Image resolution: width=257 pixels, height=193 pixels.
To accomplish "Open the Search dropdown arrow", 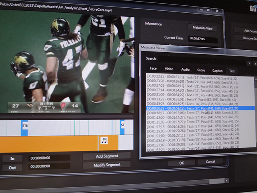I will pos(249,63).
